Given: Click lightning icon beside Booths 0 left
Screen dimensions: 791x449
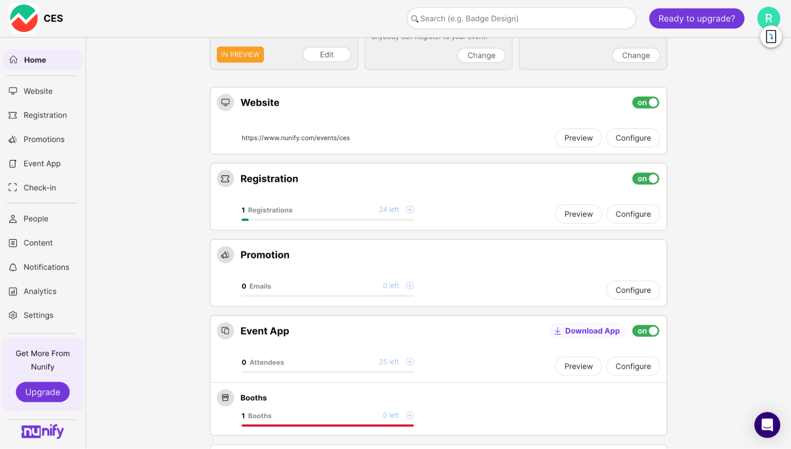Looking at the screenshot, I should pyautogui.click(x=410, y=415).
